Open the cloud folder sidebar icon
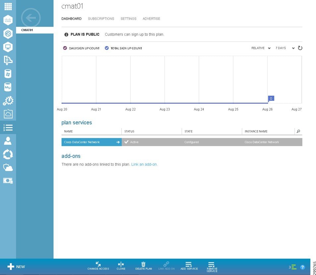316x275 pixels. pos(8,114)
